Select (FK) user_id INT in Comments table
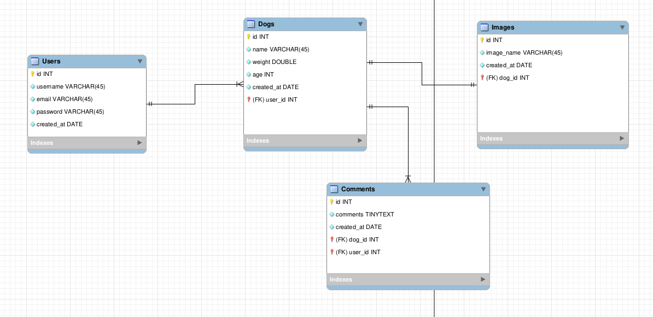The height and width of the screenshot is (317, 653). pyautogui.click(x=358, y=251)
